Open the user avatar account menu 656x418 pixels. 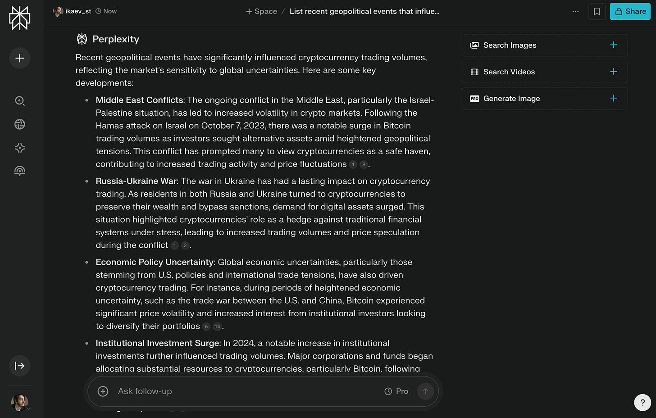pos(20,402)
